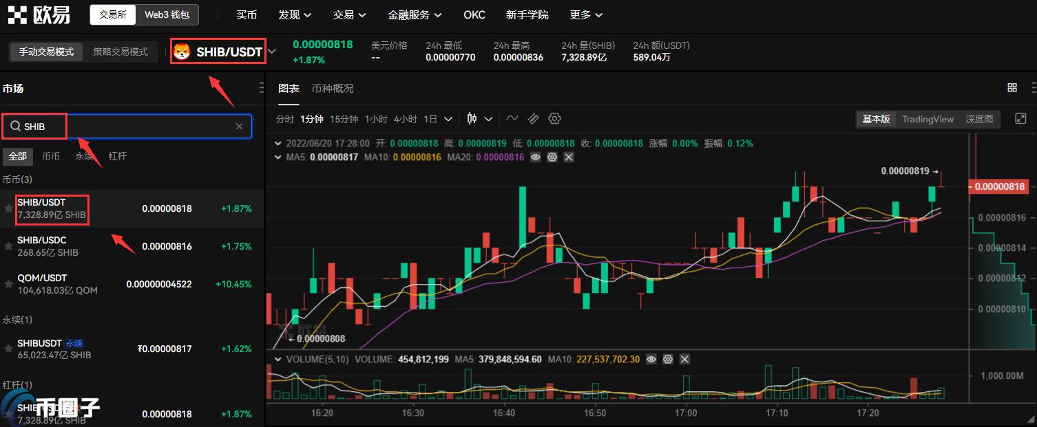Click the grid layout icon above the chart
Viewport: 1037px width, 427px height.
click(1012, 87)
